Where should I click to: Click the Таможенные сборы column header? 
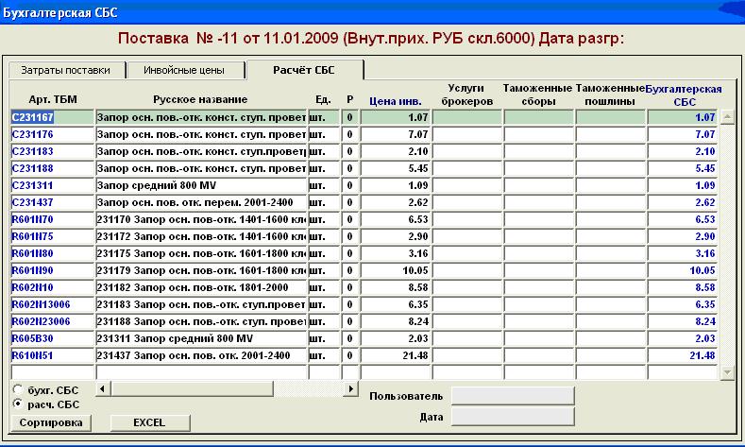[x=538, y=95]
